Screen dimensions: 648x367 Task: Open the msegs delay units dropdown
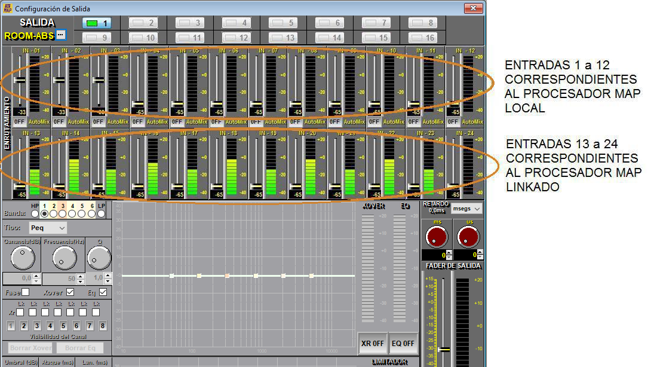tap(467, 209)
